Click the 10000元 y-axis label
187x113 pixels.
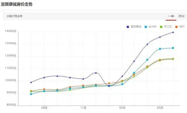point(11,80)
